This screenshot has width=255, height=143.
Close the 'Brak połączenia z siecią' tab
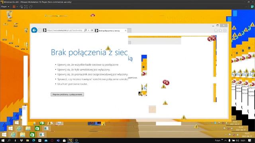[x=126, y=31]
